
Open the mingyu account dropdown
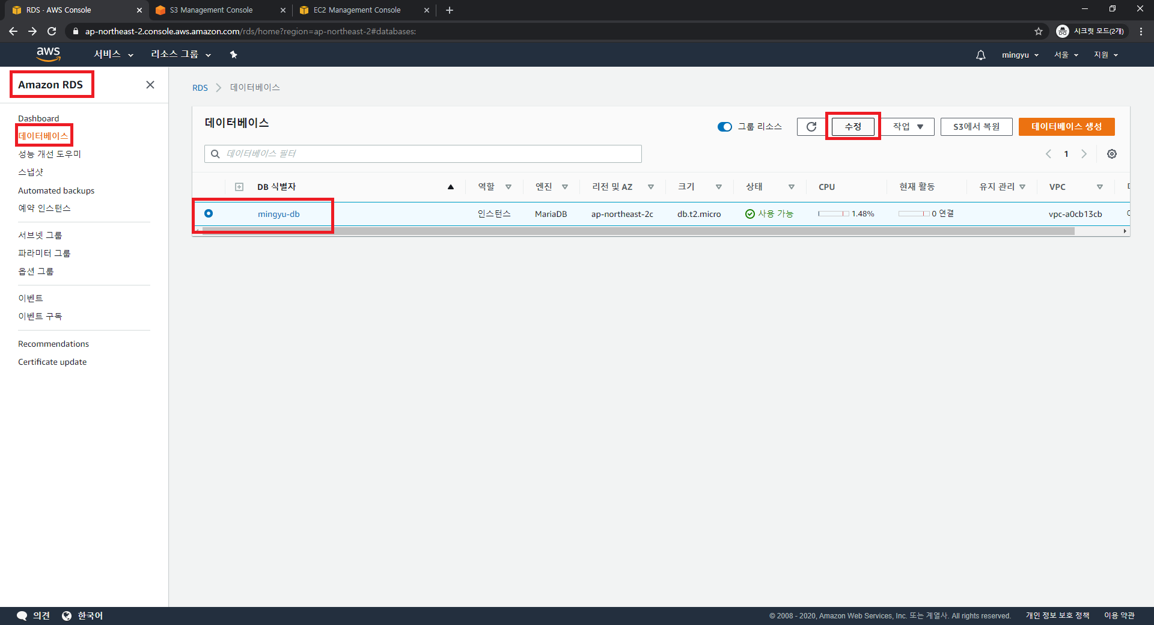click(x=1020, y=55)
